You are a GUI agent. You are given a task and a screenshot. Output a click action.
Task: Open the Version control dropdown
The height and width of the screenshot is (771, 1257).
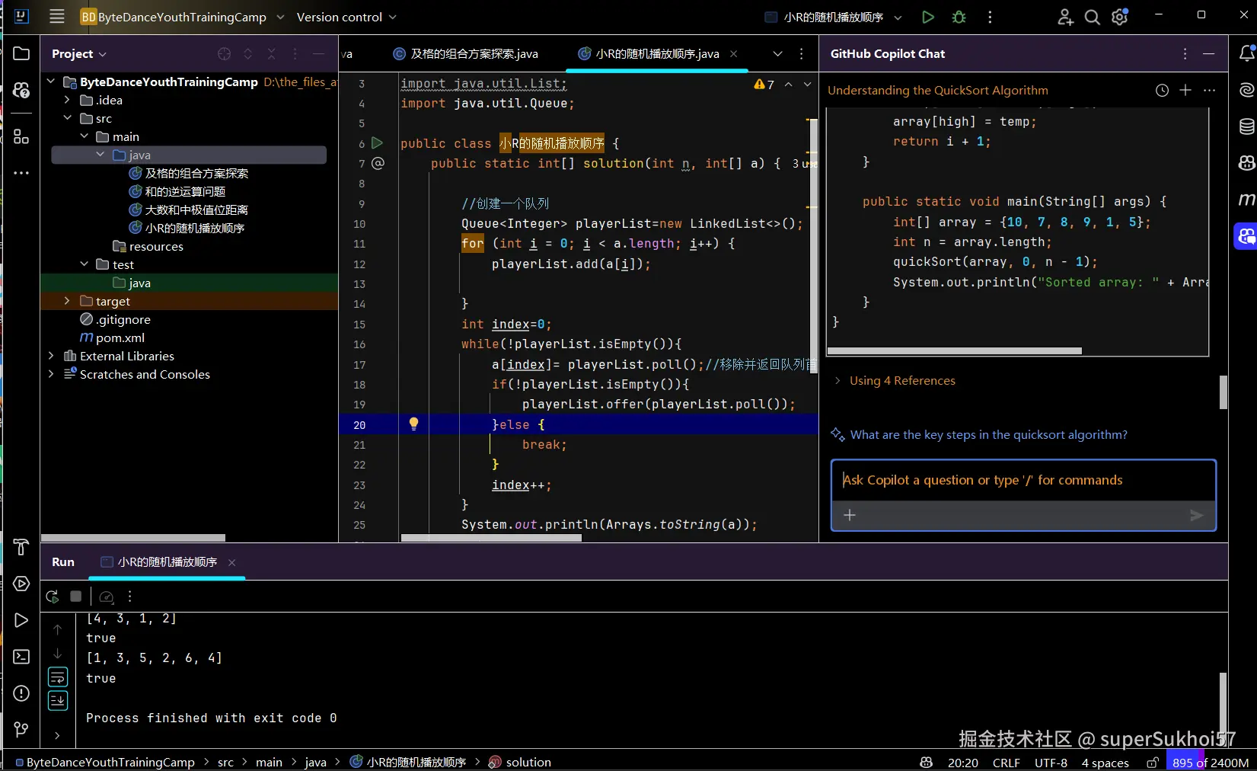coord(346,17)
